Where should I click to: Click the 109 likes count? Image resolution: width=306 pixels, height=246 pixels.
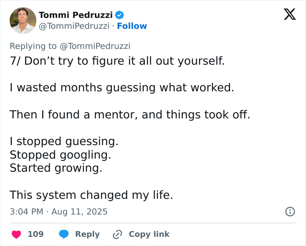(x=35, y=234)
